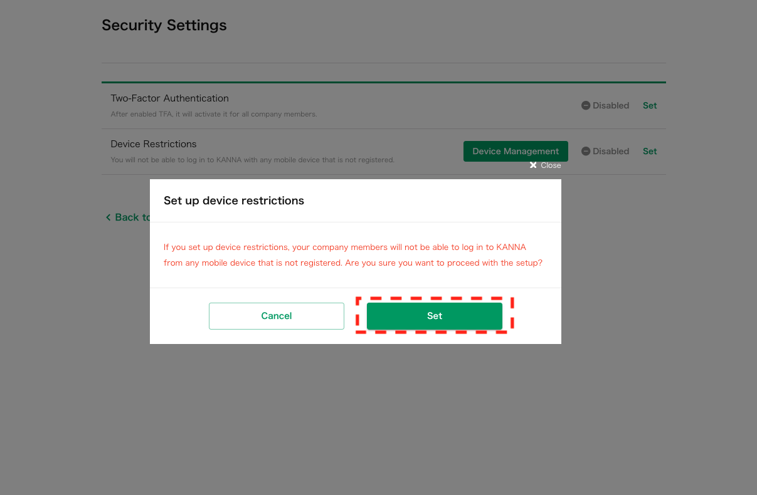
Task: Select the Two-Factor Authentication row title
Action: 169,98
